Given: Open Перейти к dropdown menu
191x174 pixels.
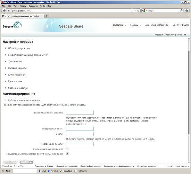Looking at the screenshot, I should tap(119, 25).
